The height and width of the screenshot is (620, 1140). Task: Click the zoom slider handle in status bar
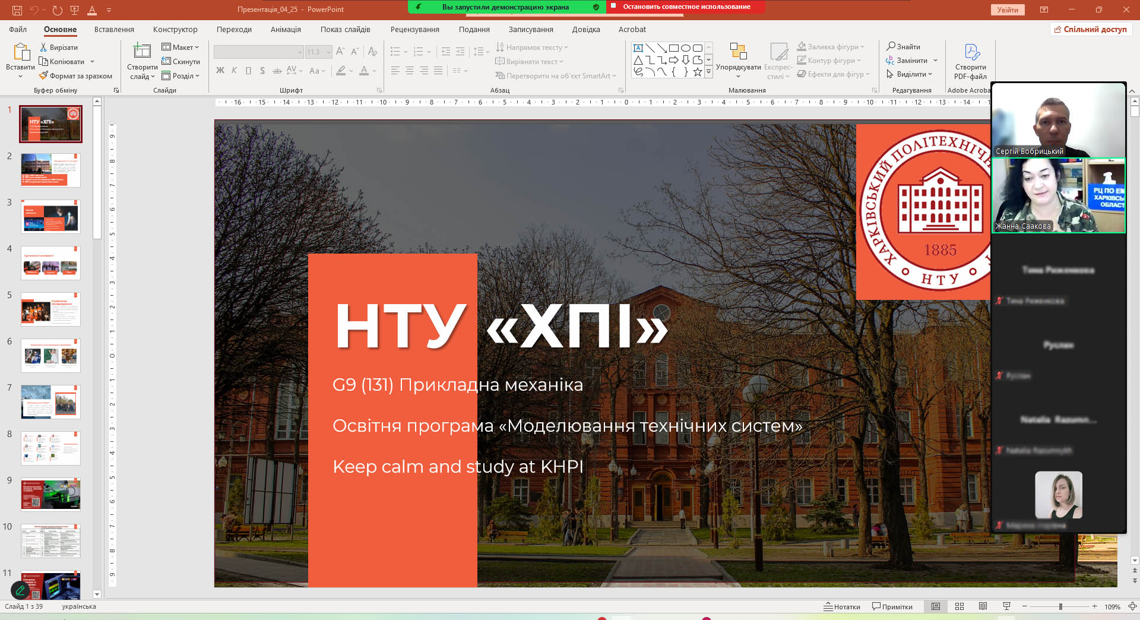[x=1060, y=606]
